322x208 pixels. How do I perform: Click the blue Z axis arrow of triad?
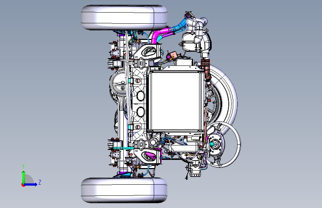31,184
